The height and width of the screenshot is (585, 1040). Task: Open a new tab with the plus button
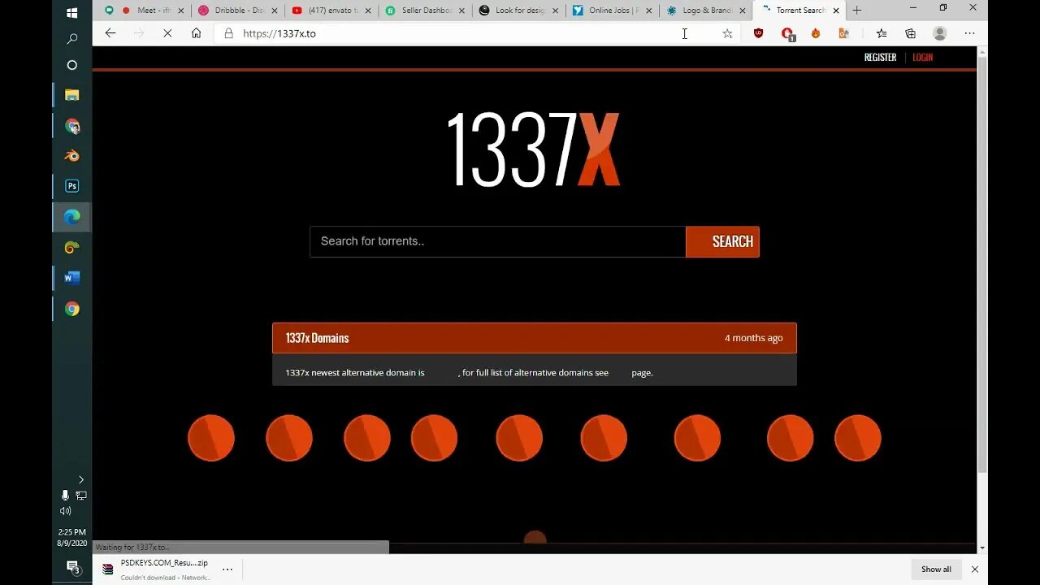click(x=856, y=11)
